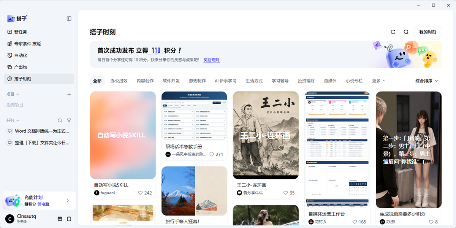Click the 旅行手帐人狂喜! card title
The image size is (456, 228).
pyautogui.click(x=182, y=221)
